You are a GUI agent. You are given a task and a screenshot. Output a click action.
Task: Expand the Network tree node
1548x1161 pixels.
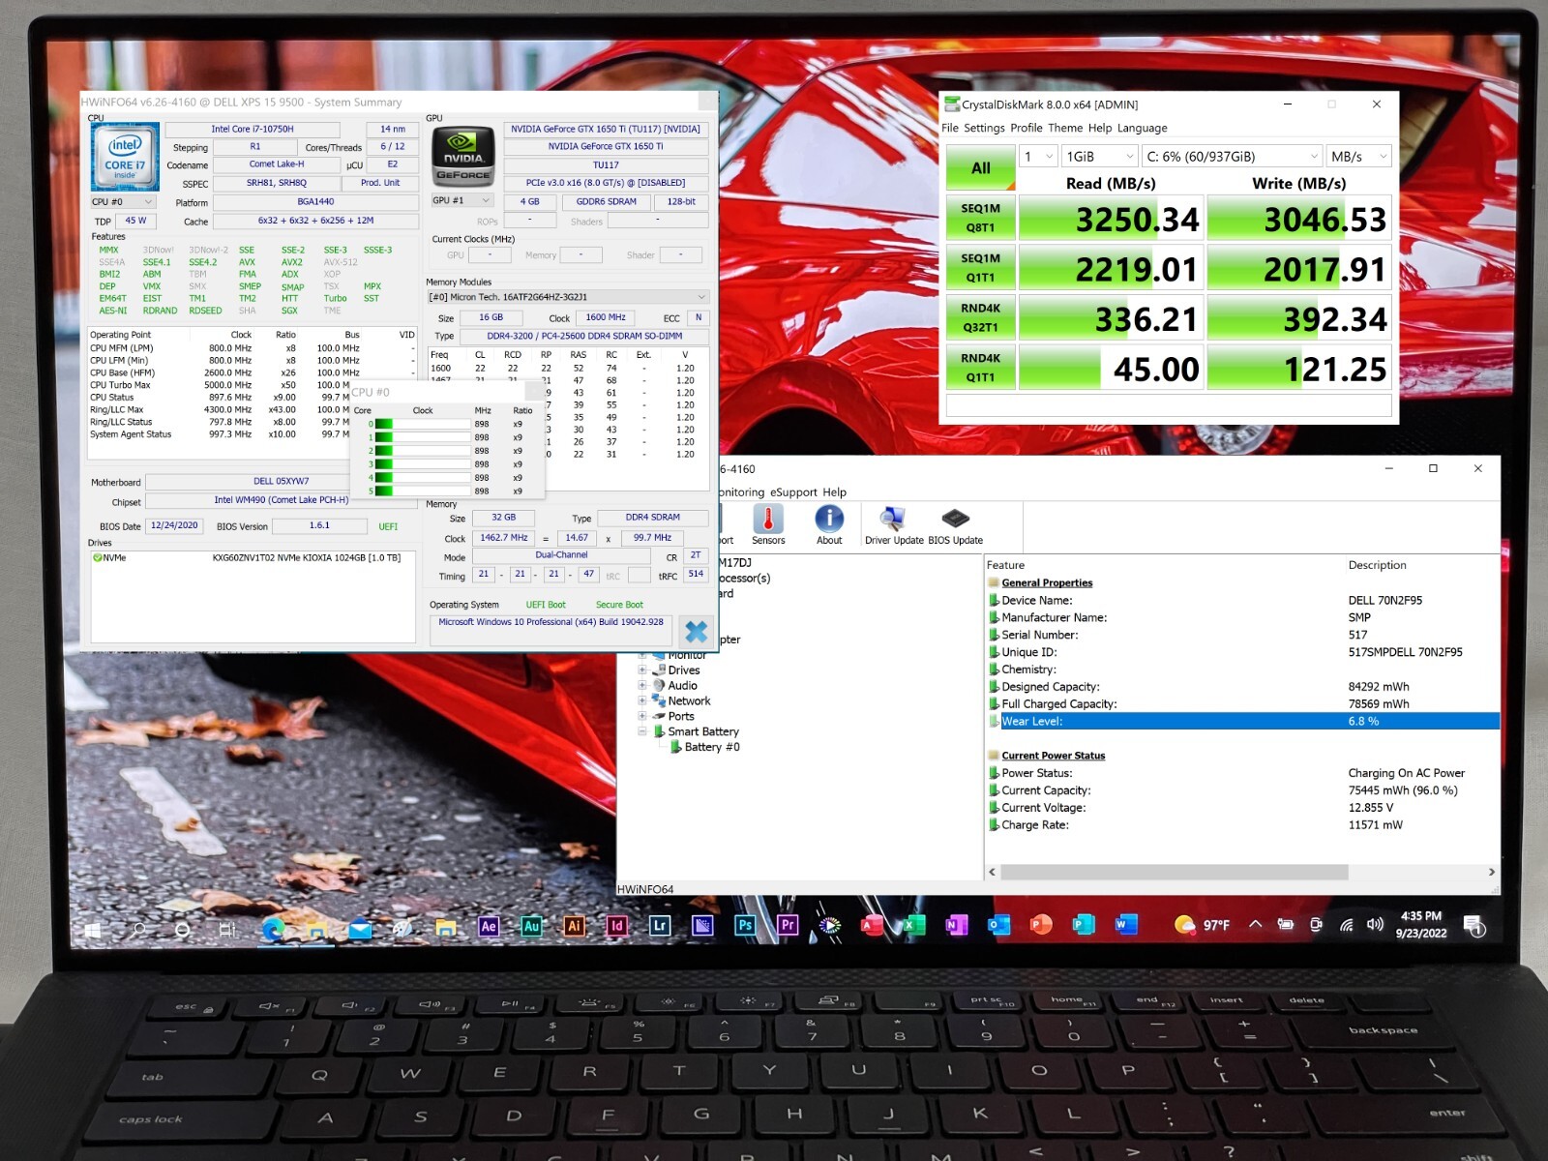click(641, 700)
